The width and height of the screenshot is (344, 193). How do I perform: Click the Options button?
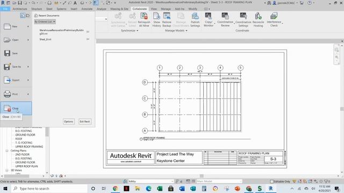[x=68, y=122]
